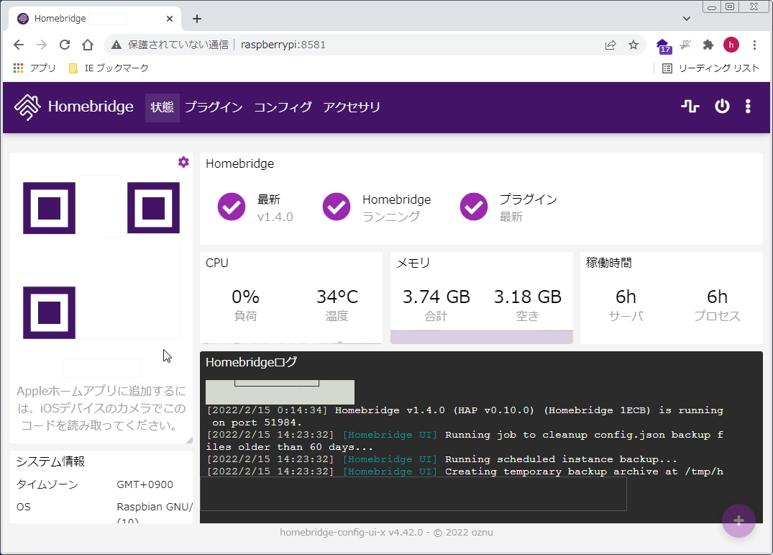Open the Chrome three-dot menu
The width and height of the screenshot is (773, 555).
754,45
